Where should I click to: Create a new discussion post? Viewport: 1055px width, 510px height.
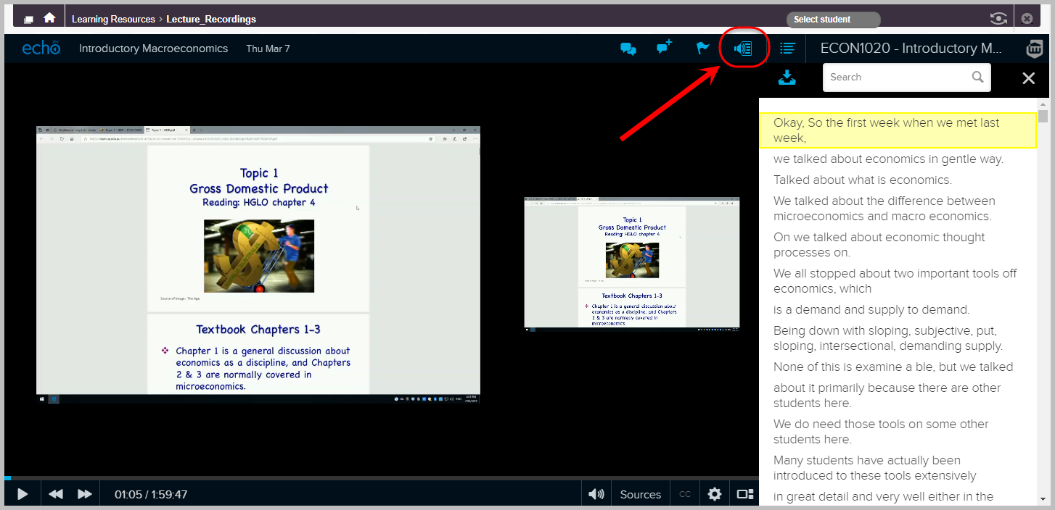pos(663,48)
